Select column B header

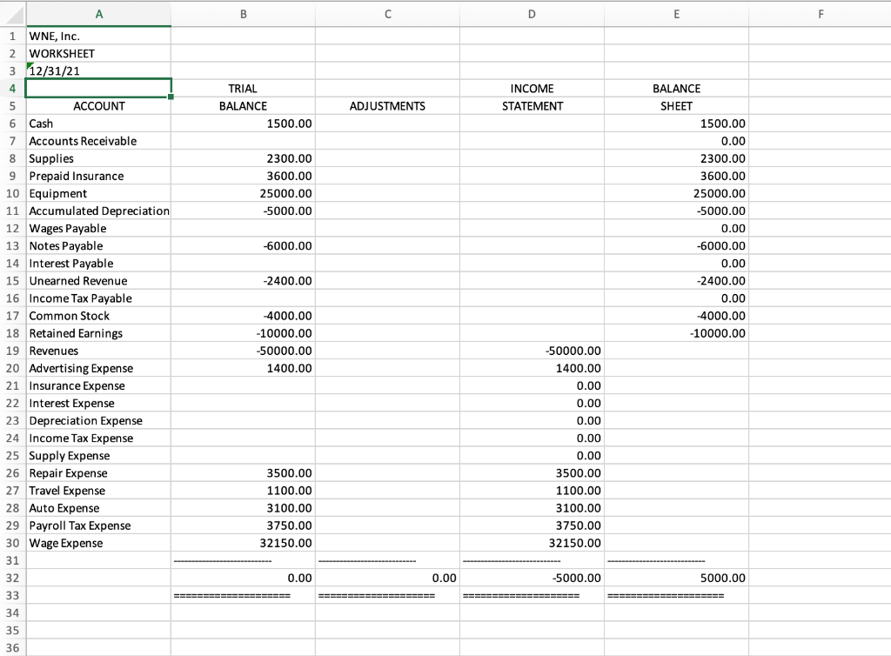[x=244, y=14]
